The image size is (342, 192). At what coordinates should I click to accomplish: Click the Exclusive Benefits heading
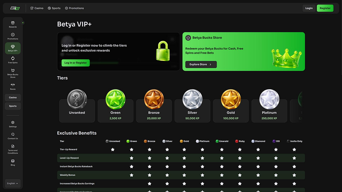coord(77,133)
